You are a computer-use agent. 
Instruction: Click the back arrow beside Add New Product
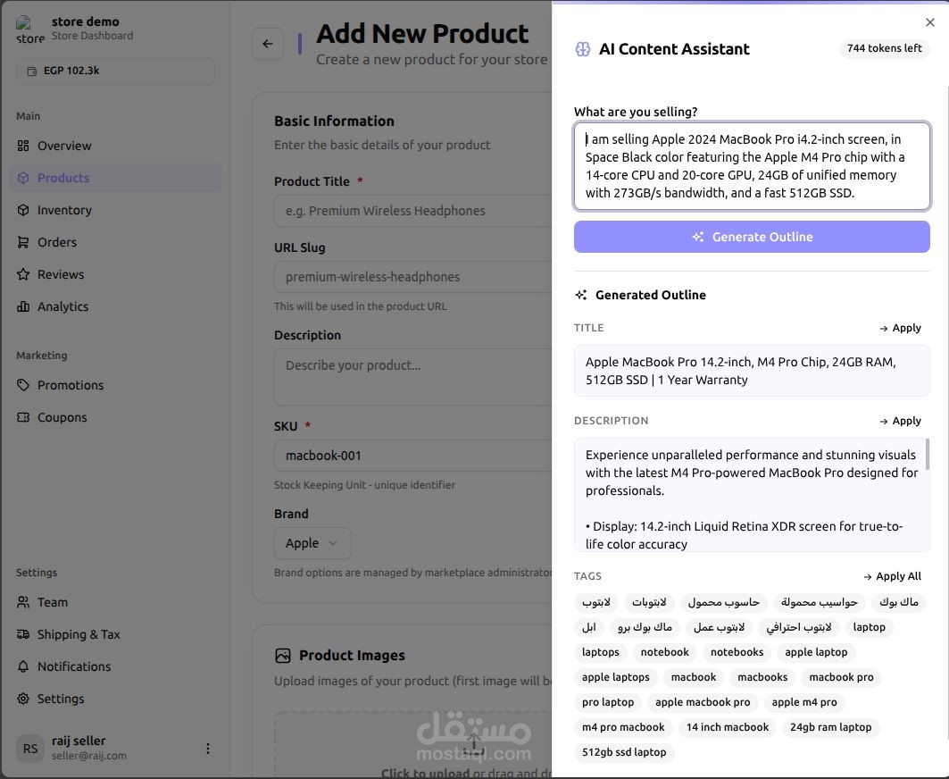coord(268,44)
